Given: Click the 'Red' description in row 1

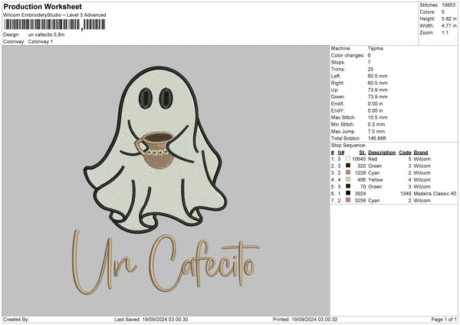Looking at the screenshot, I should pyautogui.click(x=373, y=159).
